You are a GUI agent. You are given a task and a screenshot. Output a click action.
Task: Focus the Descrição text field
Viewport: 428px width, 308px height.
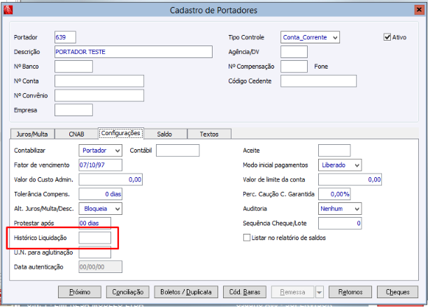[x=133, y=52]
